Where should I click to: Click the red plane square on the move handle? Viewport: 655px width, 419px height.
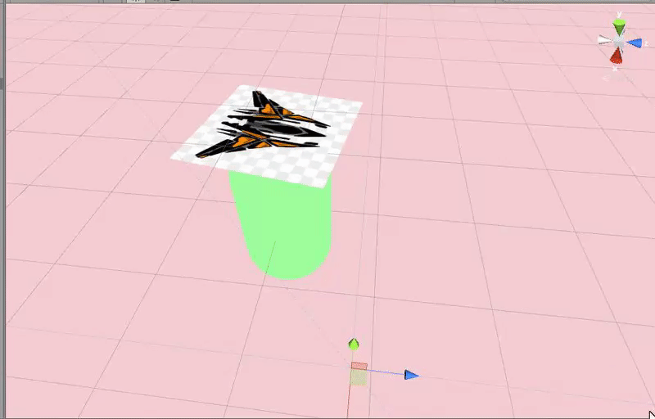coord(359,366)
